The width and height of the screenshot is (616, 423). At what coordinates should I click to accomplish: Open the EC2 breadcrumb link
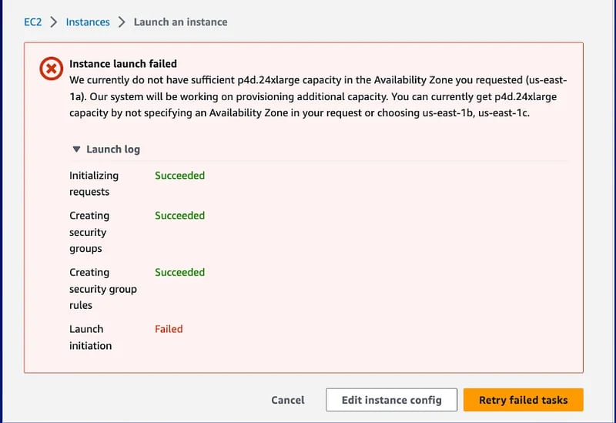pos(32,22)
